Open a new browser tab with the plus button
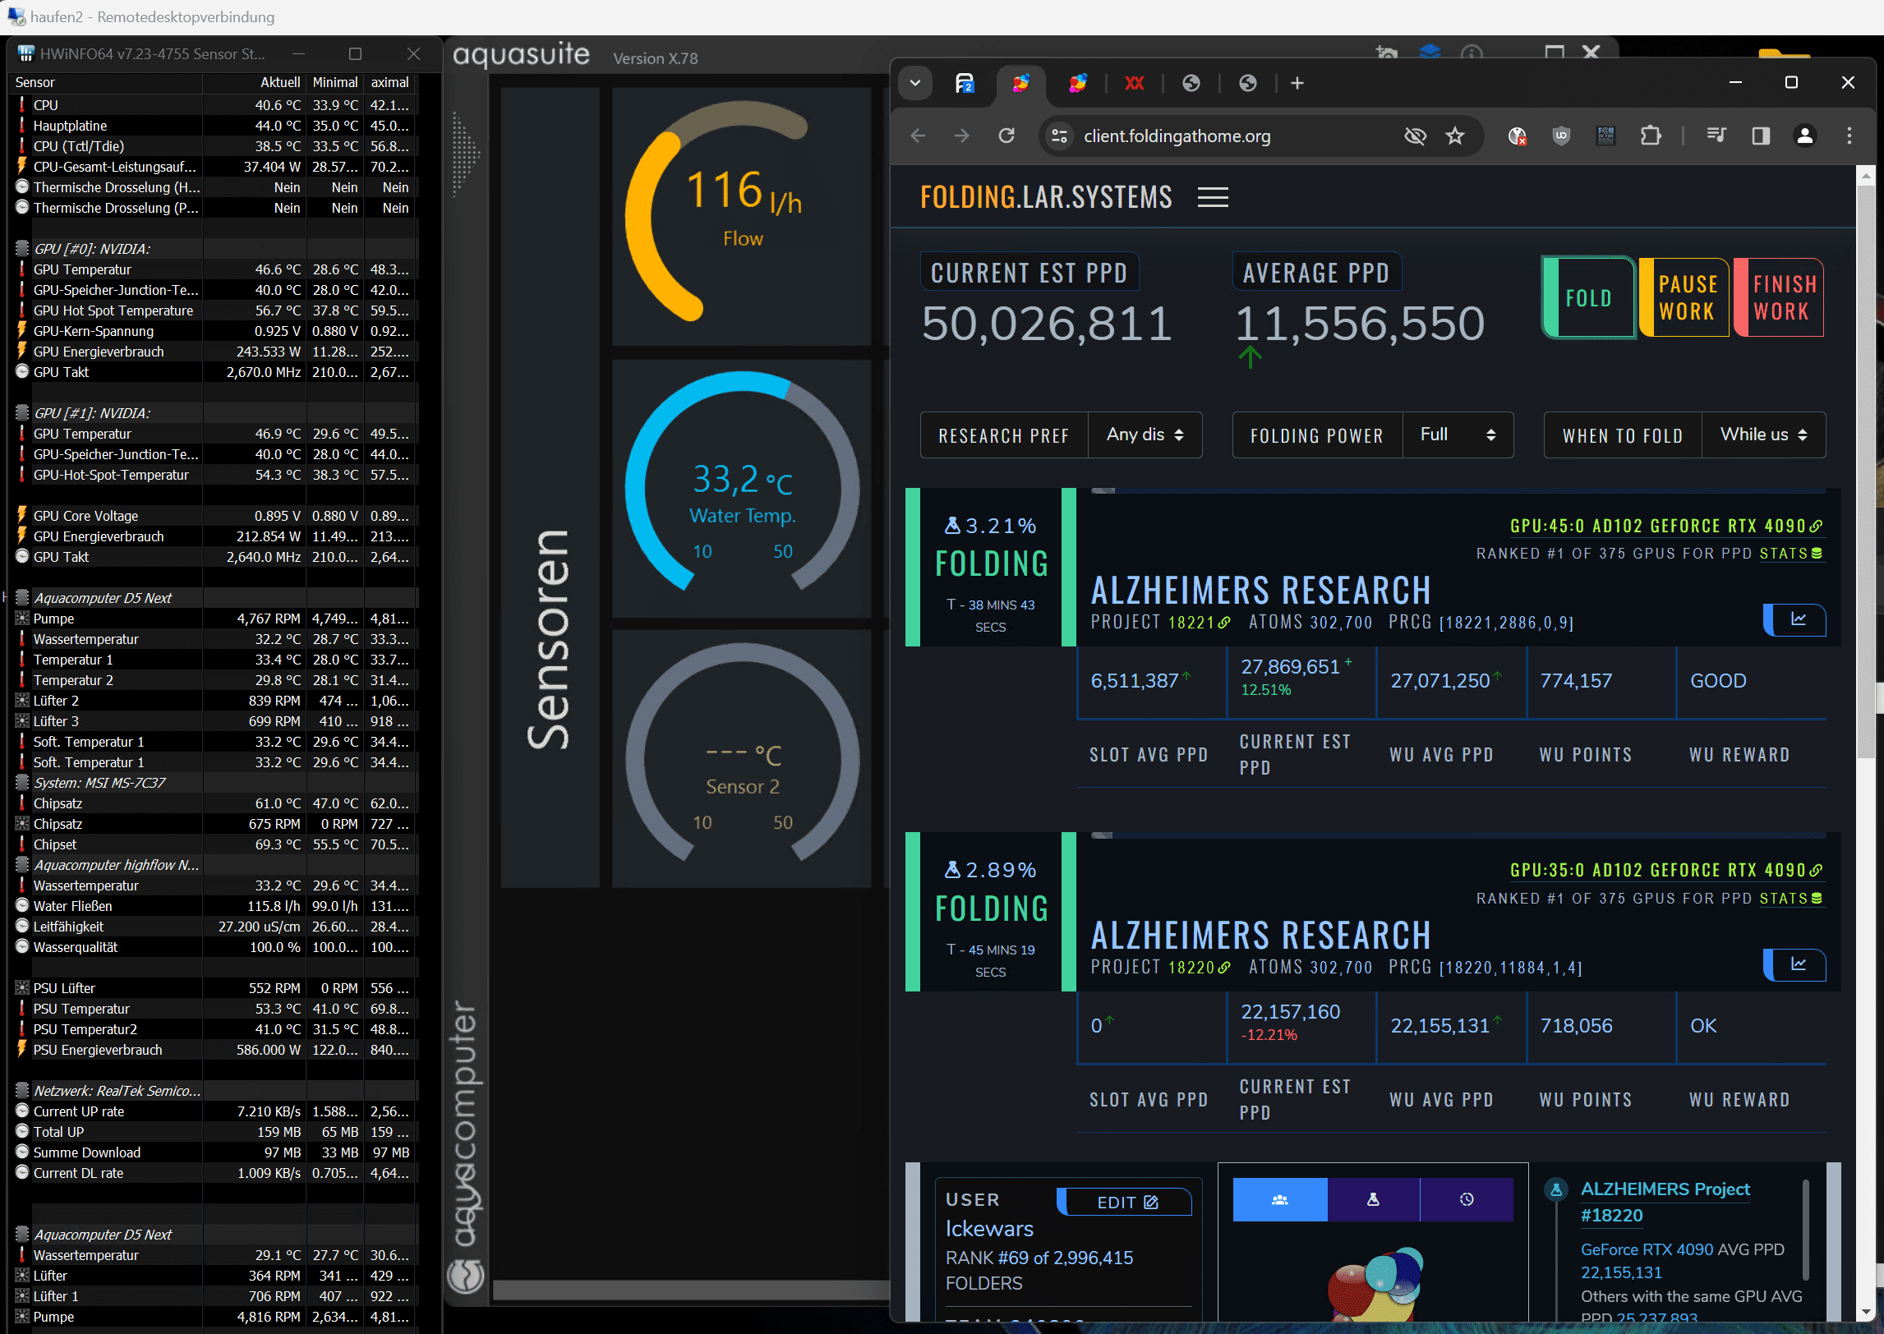This screenshot has width=1884, height=1334. coord(1297,83)
